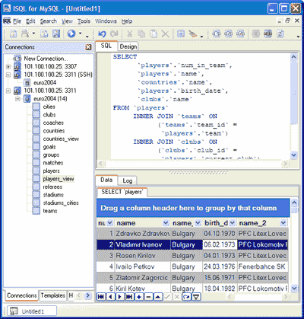Switch to the Design tab
The image size is (304, 319).
click(x=128, y=46)
